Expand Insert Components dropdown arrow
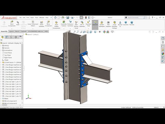The height and width of the screenshot is (124, 165). point(12,29)
